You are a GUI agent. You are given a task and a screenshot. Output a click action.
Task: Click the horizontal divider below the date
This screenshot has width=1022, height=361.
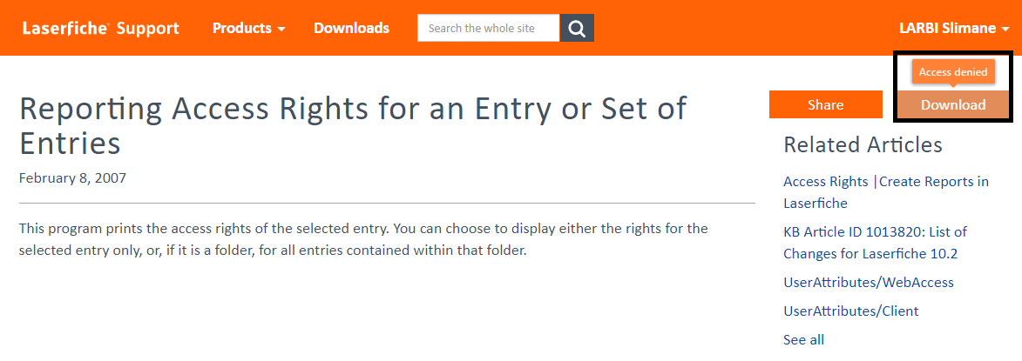coord(387,204)
